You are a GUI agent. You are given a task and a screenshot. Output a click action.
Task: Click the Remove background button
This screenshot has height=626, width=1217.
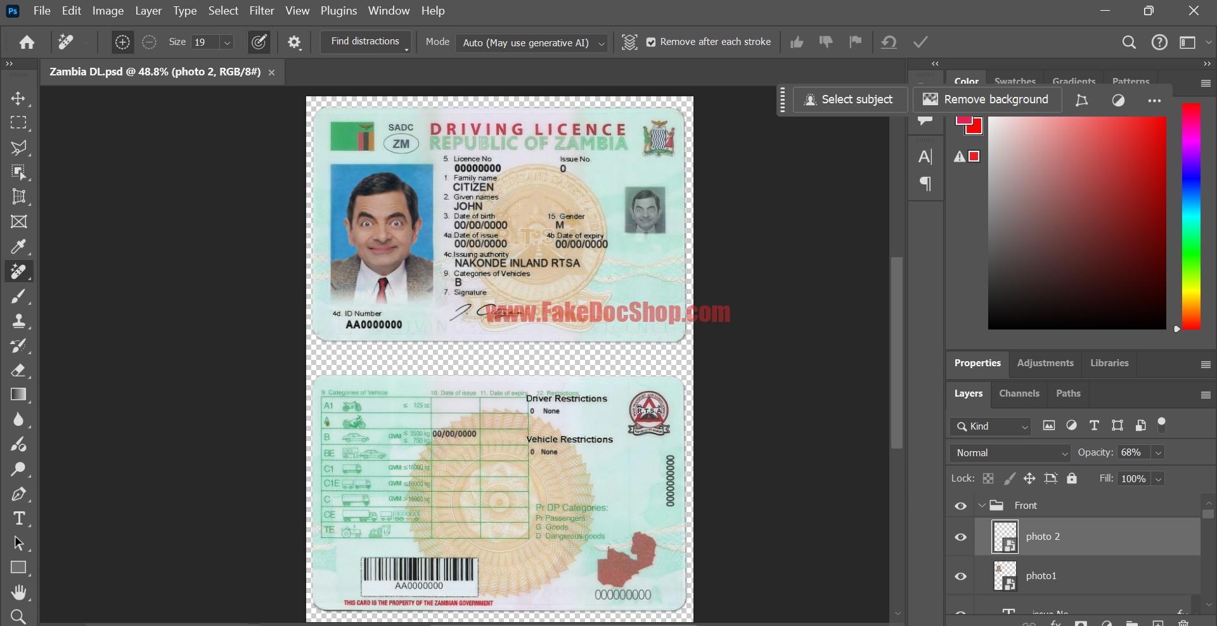pos(987,99)
